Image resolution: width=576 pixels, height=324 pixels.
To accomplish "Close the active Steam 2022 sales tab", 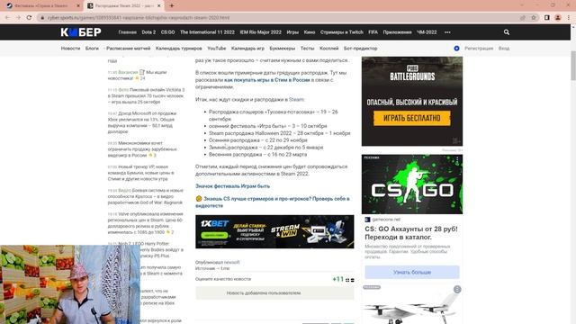I will 159,6.
